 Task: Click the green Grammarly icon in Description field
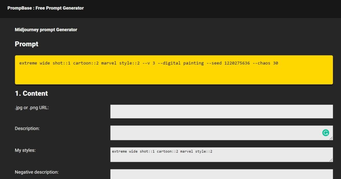click(325, 133)
